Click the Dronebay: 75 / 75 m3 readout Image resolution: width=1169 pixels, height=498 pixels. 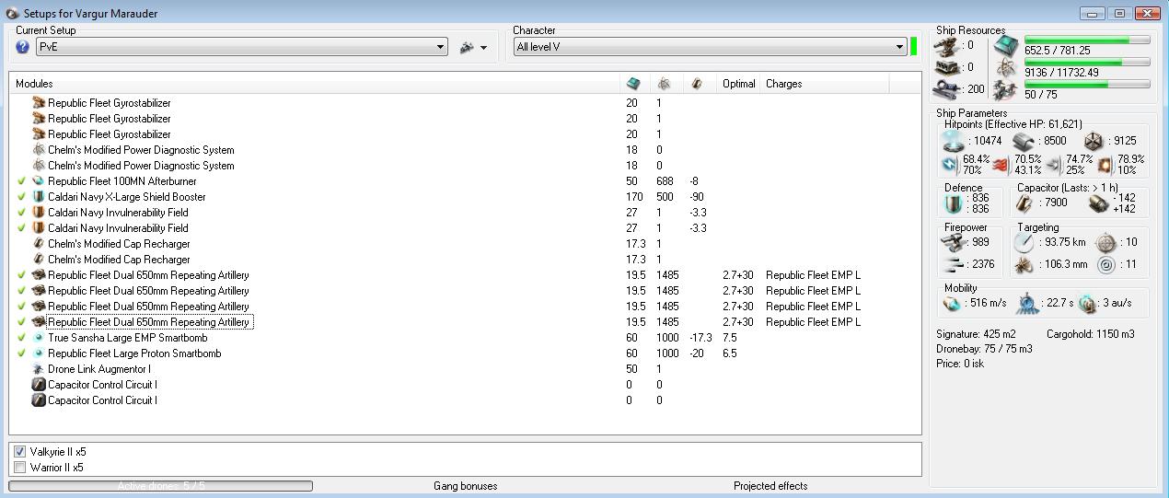(984, 349)
